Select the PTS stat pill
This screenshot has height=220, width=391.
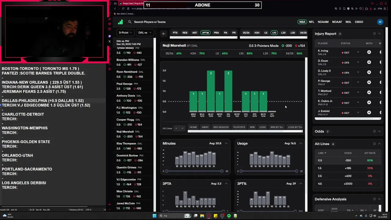[175, 33]
